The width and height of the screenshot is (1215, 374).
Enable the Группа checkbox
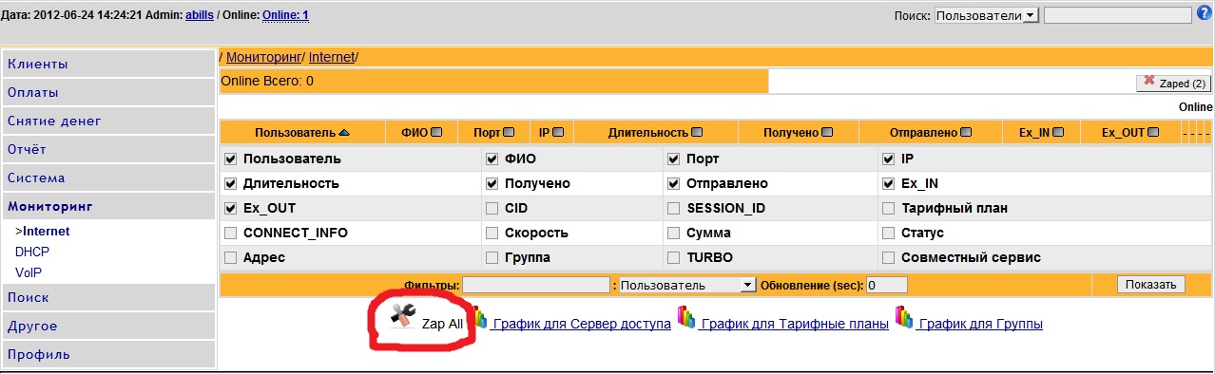coord(492,257)
